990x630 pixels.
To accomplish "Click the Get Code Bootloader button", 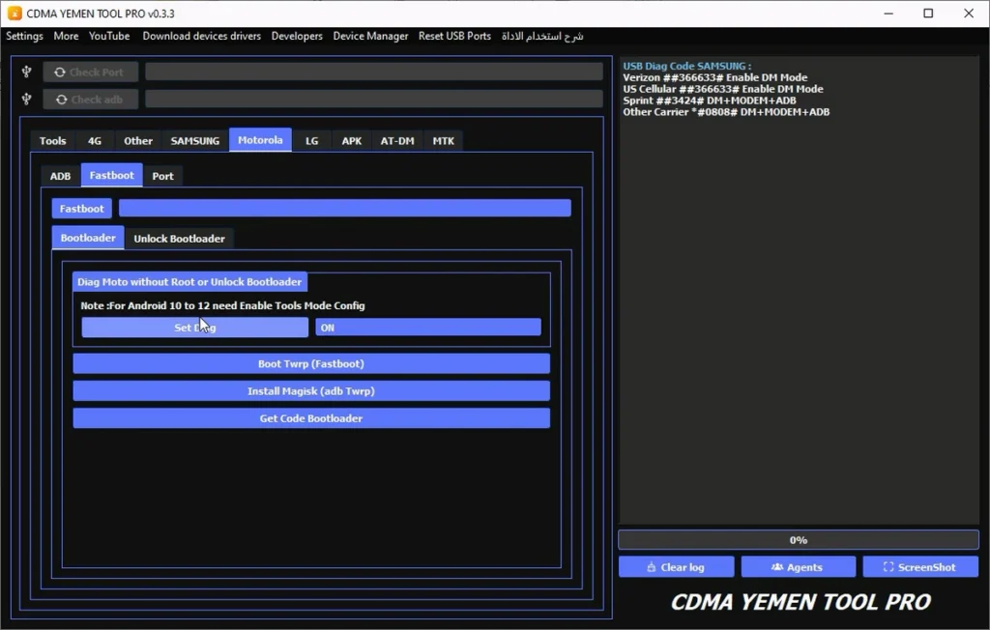I will coord(311,418).
